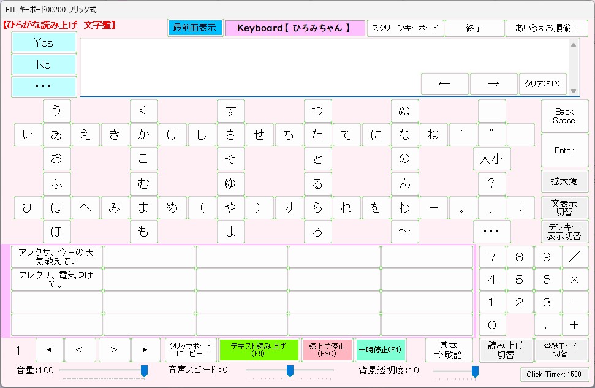The width and height of the screenshot is (595, 388).
Task: Toggle phrase display with 文表示切替
Action: click(x=564, y=207)
